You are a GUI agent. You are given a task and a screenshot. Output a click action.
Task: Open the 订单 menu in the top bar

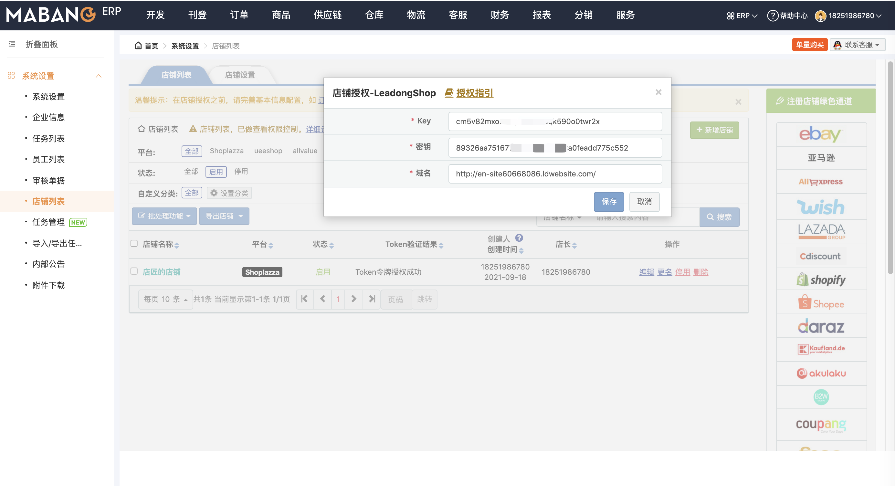coord(239,15)
